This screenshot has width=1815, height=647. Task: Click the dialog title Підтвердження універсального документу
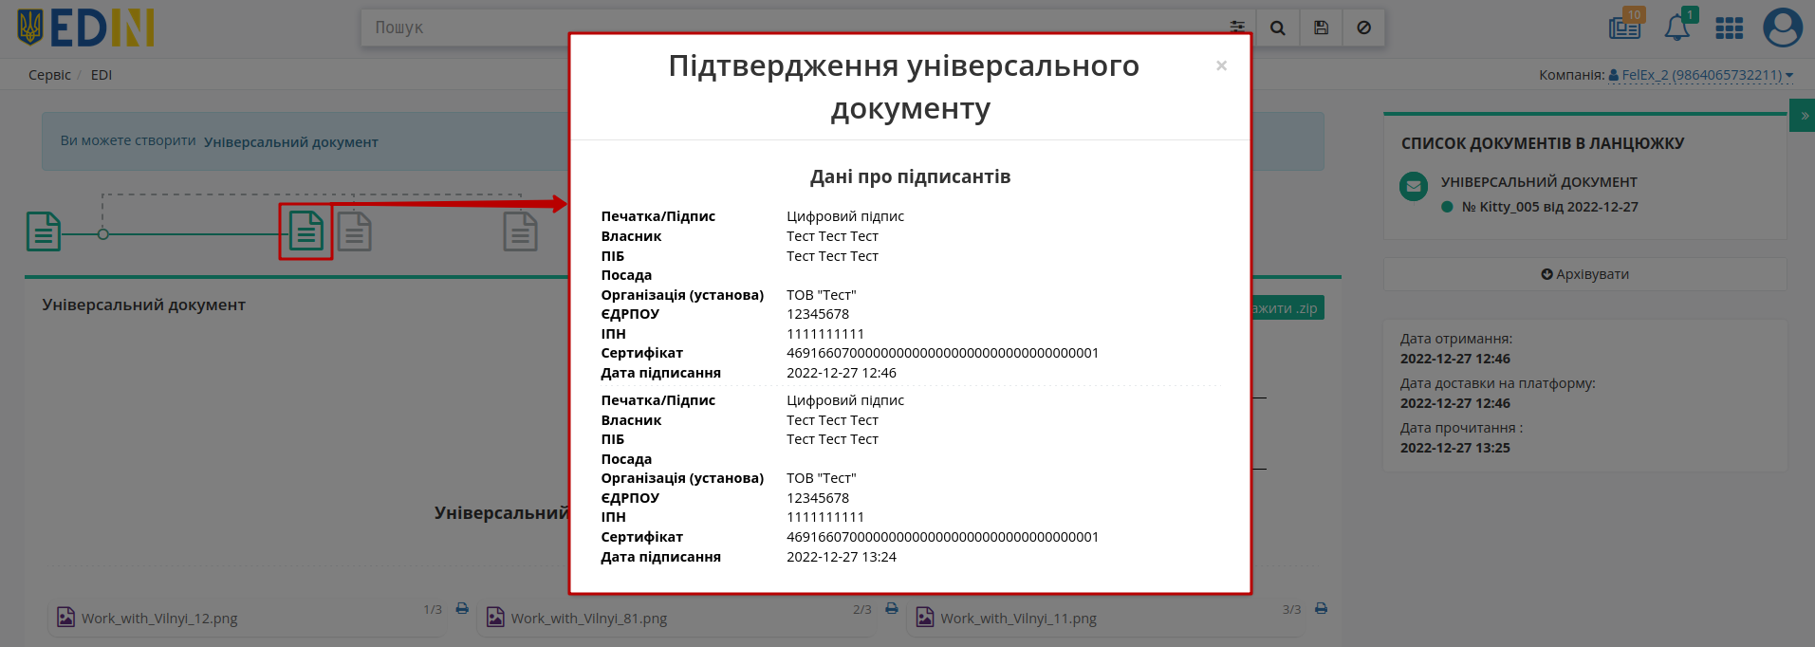pyautogui.click(x=905, y=87)
